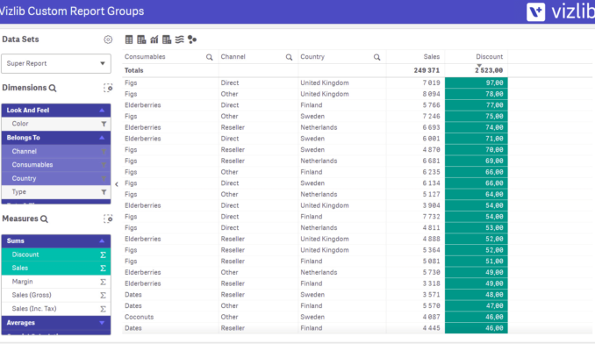This screenshot has height=344, width=595.
Task: Click the 2 523,00 total discount value
Action: [488, 70]
